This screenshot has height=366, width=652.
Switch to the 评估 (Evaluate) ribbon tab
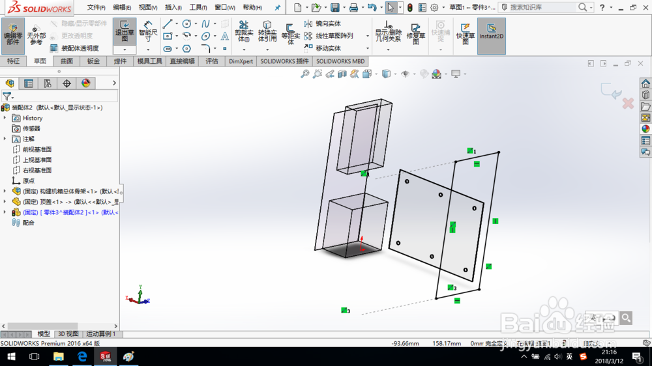tap(212, 61)
